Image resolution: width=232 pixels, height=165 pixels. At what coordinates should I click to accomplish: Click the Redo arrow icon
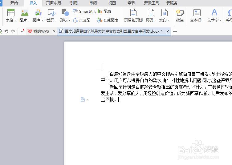(13, 31)
